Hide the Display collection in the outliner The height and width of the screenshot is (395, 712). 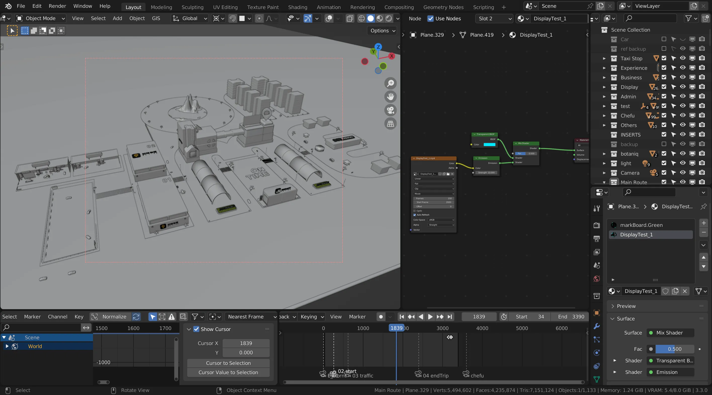pos(683,87)
